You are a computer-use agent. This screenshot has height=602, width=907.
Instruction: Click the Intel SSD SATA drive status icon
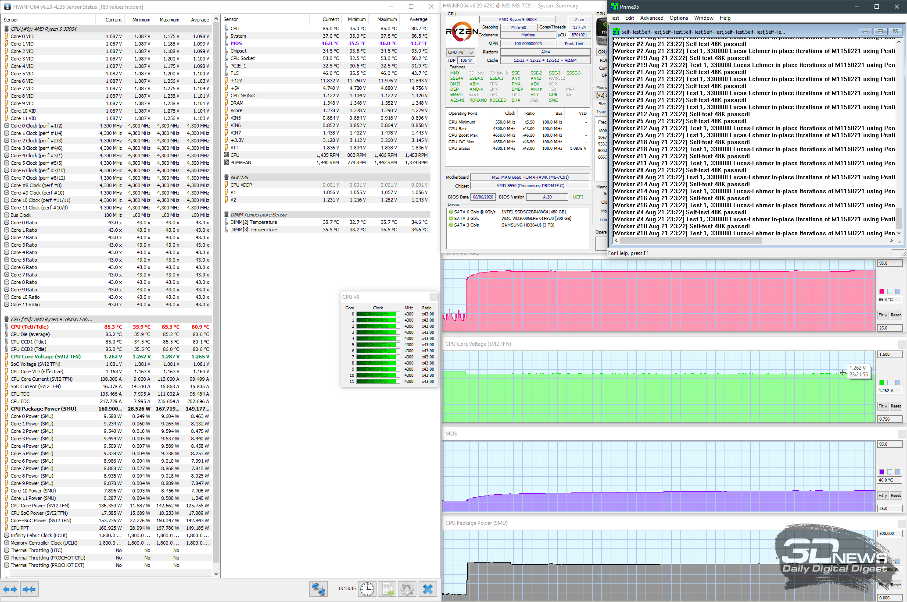451,212
